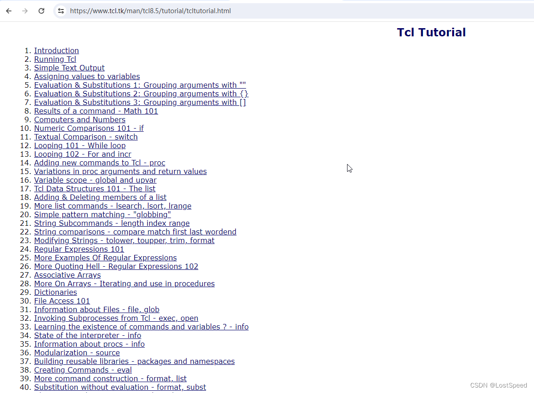This screenshot has height=393, width=534.
Task: Click the browser back arrow
Action: (x=9, y=11)
